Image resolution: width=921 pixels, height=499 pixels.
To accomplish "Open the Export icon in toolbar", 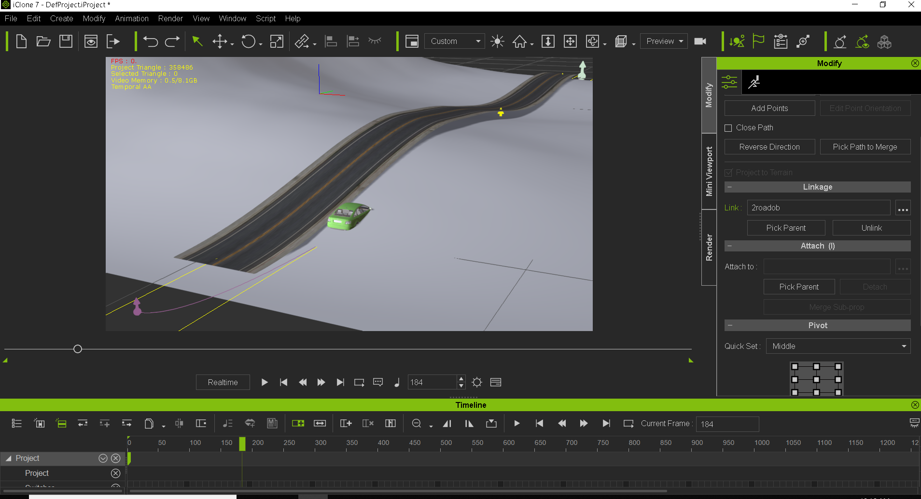I will coord(113,42).
